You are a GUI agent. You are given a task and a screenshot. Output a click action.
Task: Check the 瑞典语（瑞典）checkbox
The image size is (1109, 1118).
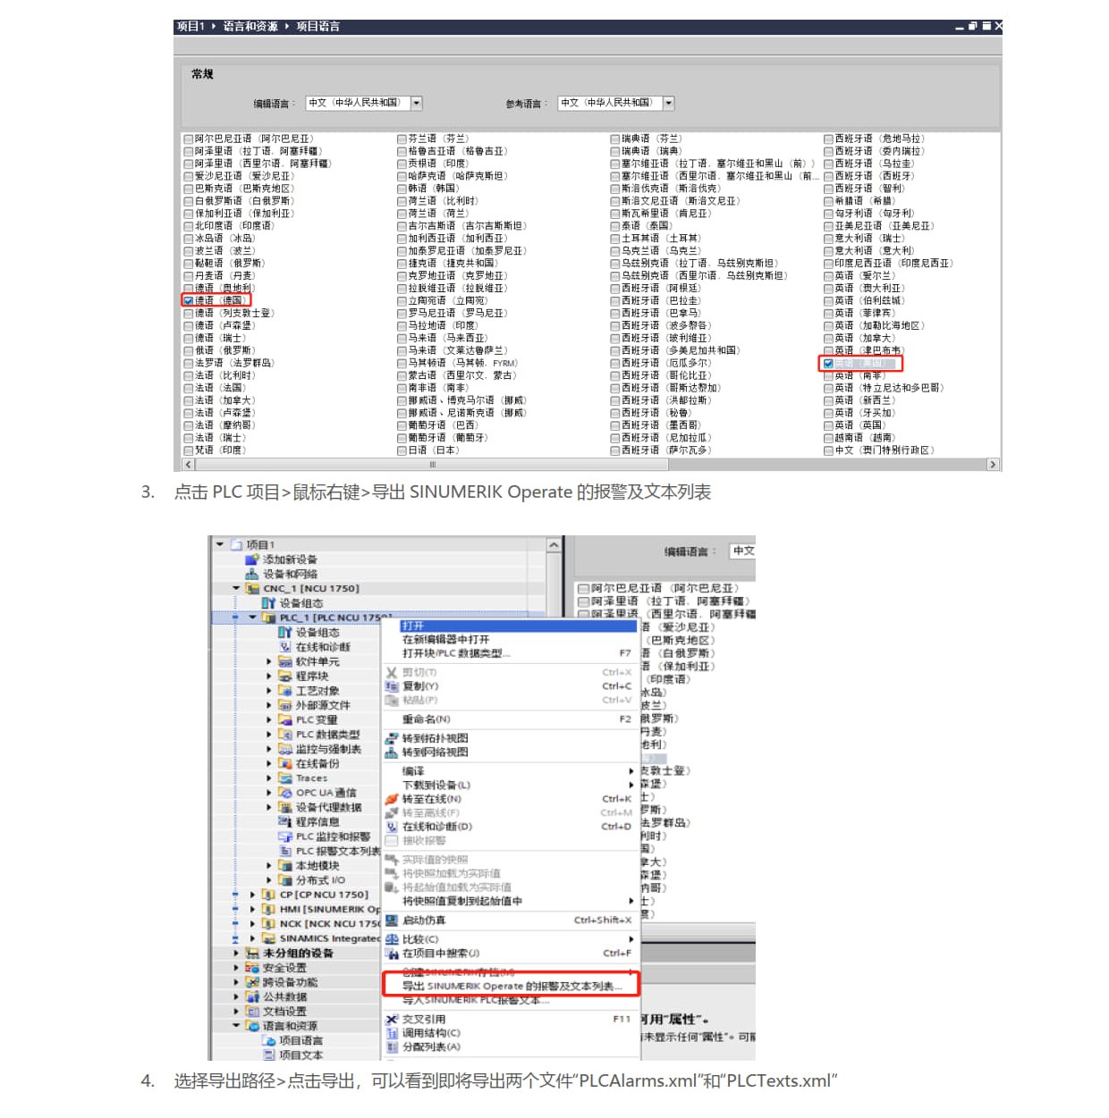pos(615,151)
